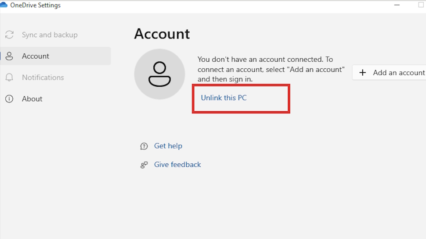Image resolution: width=426 pixels, height=239 pixels.
Task: Click the Account page heading
Action: coord(162,34)
